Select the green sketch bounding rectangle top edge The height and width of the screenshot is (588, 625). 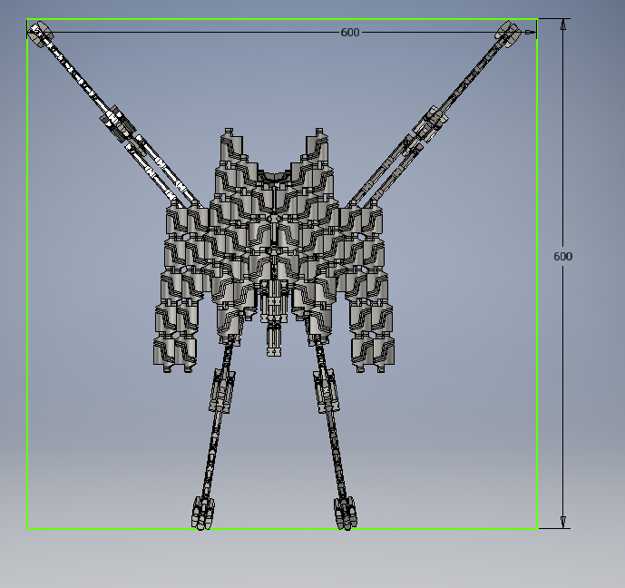pyautogui.click(x=282, y=19)
